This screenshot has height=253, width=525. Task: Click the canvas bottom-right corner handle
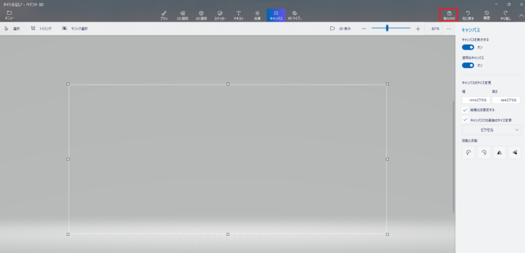[388, 234]
